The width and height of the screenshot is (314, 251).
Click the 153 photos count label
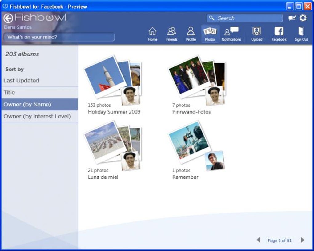tap(99, 105)
